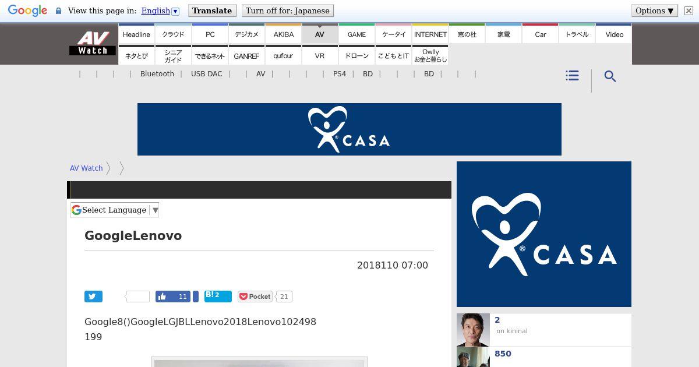Click the article date '2018110 07:00'

393,265
